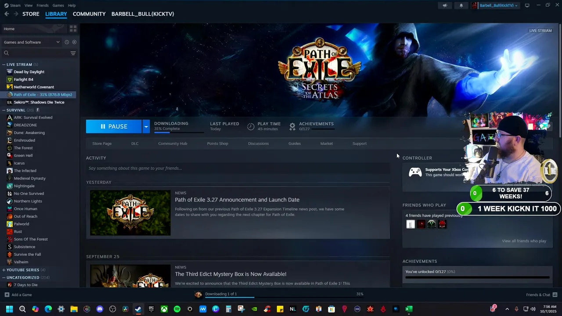Screen dimensions: 562x316
Task: Open Path of Exile 3.27 Announcement headline
Action: tap(237, 200)
